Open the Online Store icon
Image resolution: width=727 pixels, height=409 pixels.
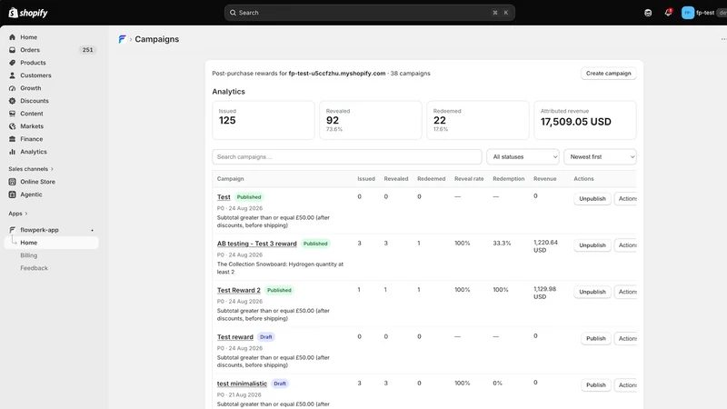13,182
